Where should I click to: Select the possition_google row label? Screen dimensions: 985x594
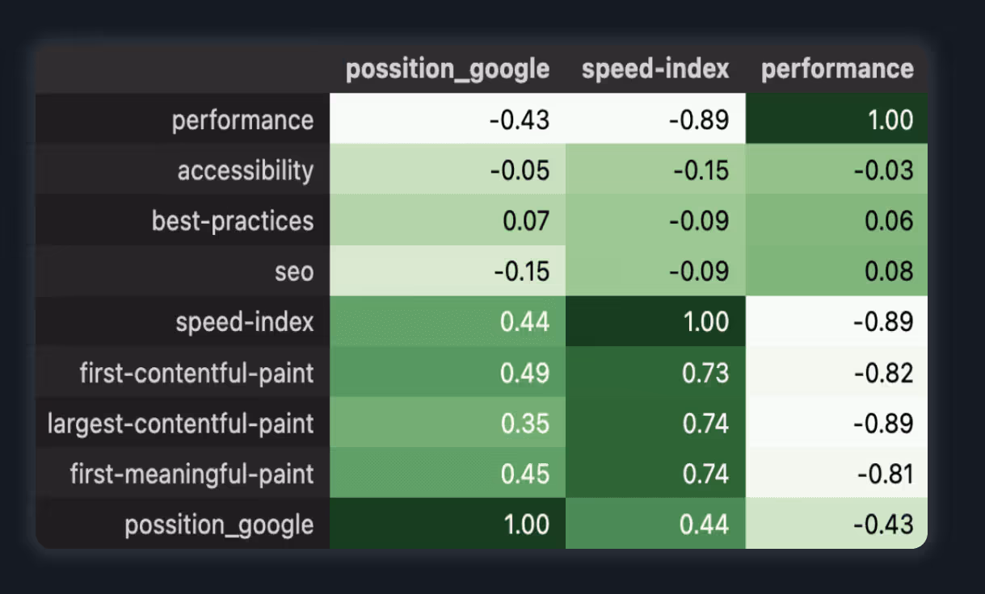[x=219, y=525]
